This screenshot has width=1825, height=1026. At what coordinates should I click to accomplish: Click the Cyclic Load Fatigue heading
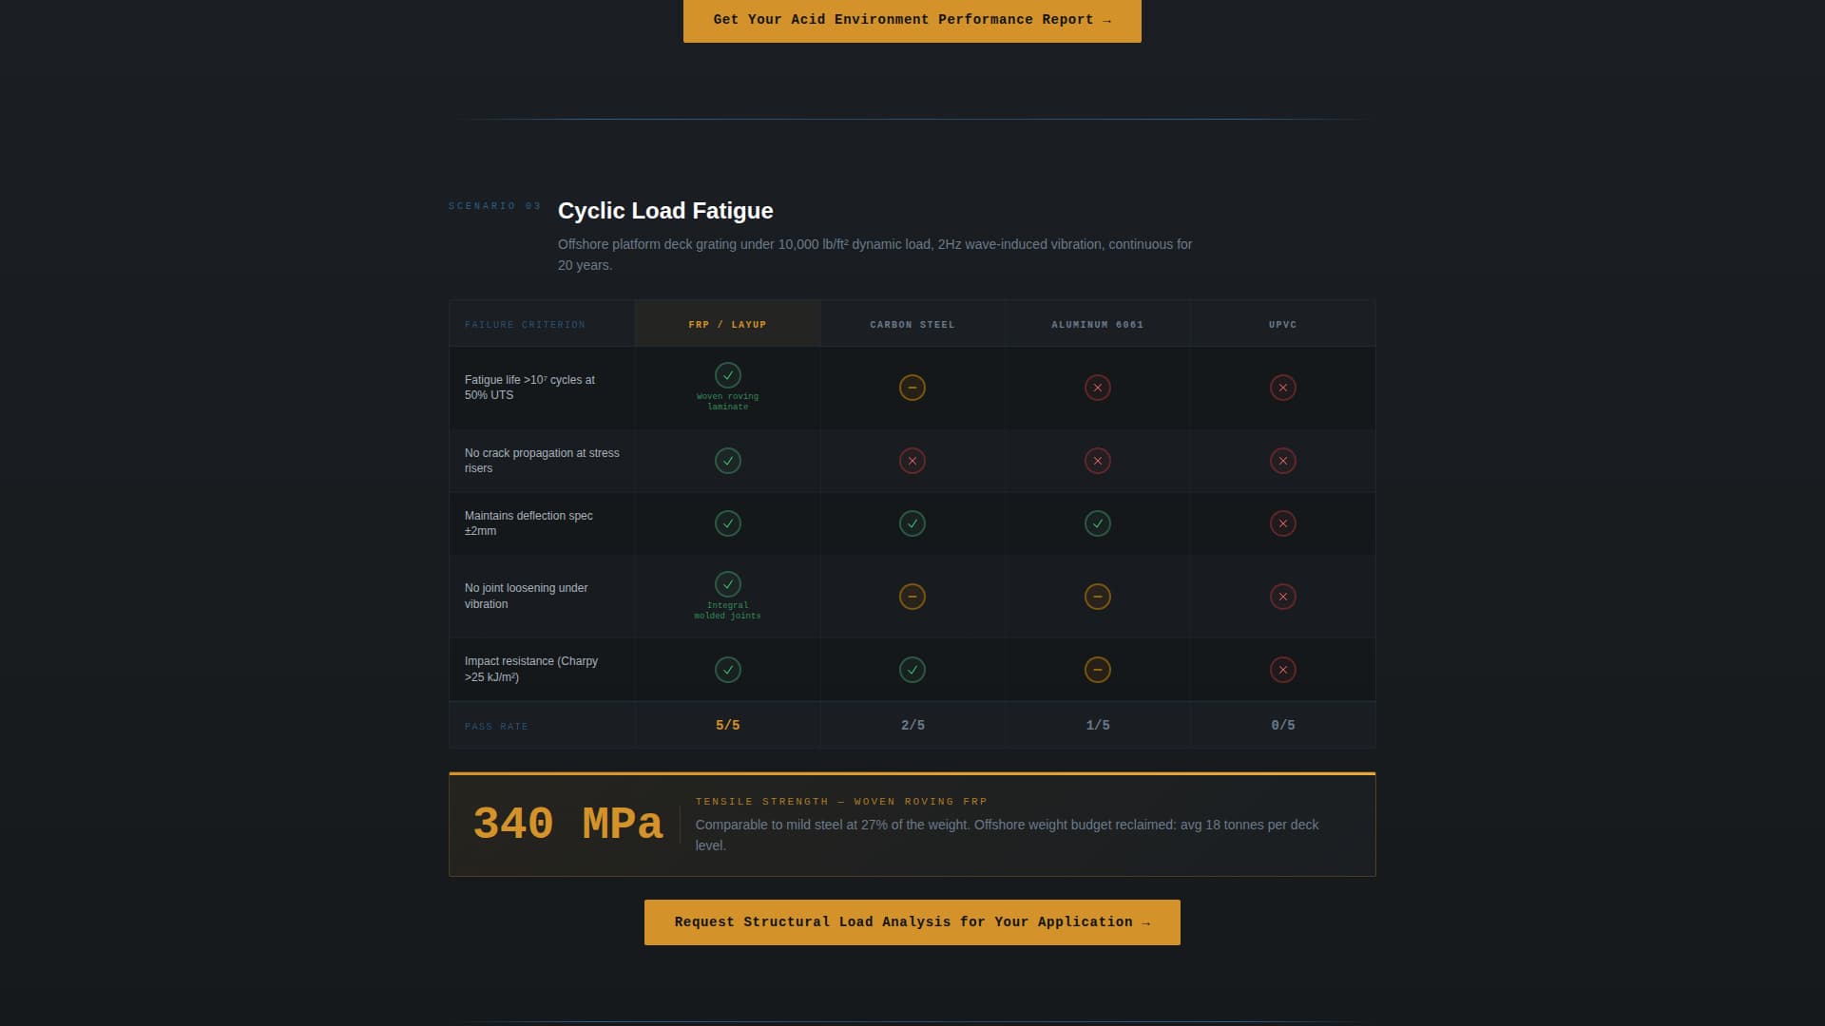(x=664, y=211)
